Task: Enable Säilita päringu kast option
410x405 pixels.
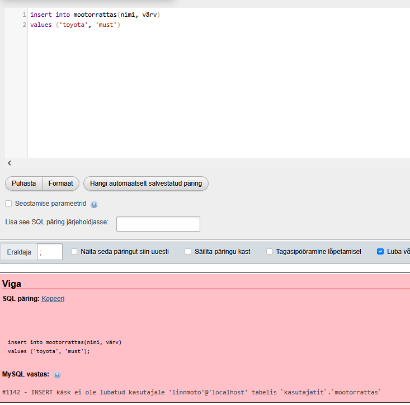Action: pyautogui.click(x=188, y=252)
